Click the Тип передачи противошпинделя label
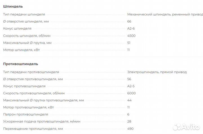The width and height of the screenshot is (203, 134). (x=31, y=72)
